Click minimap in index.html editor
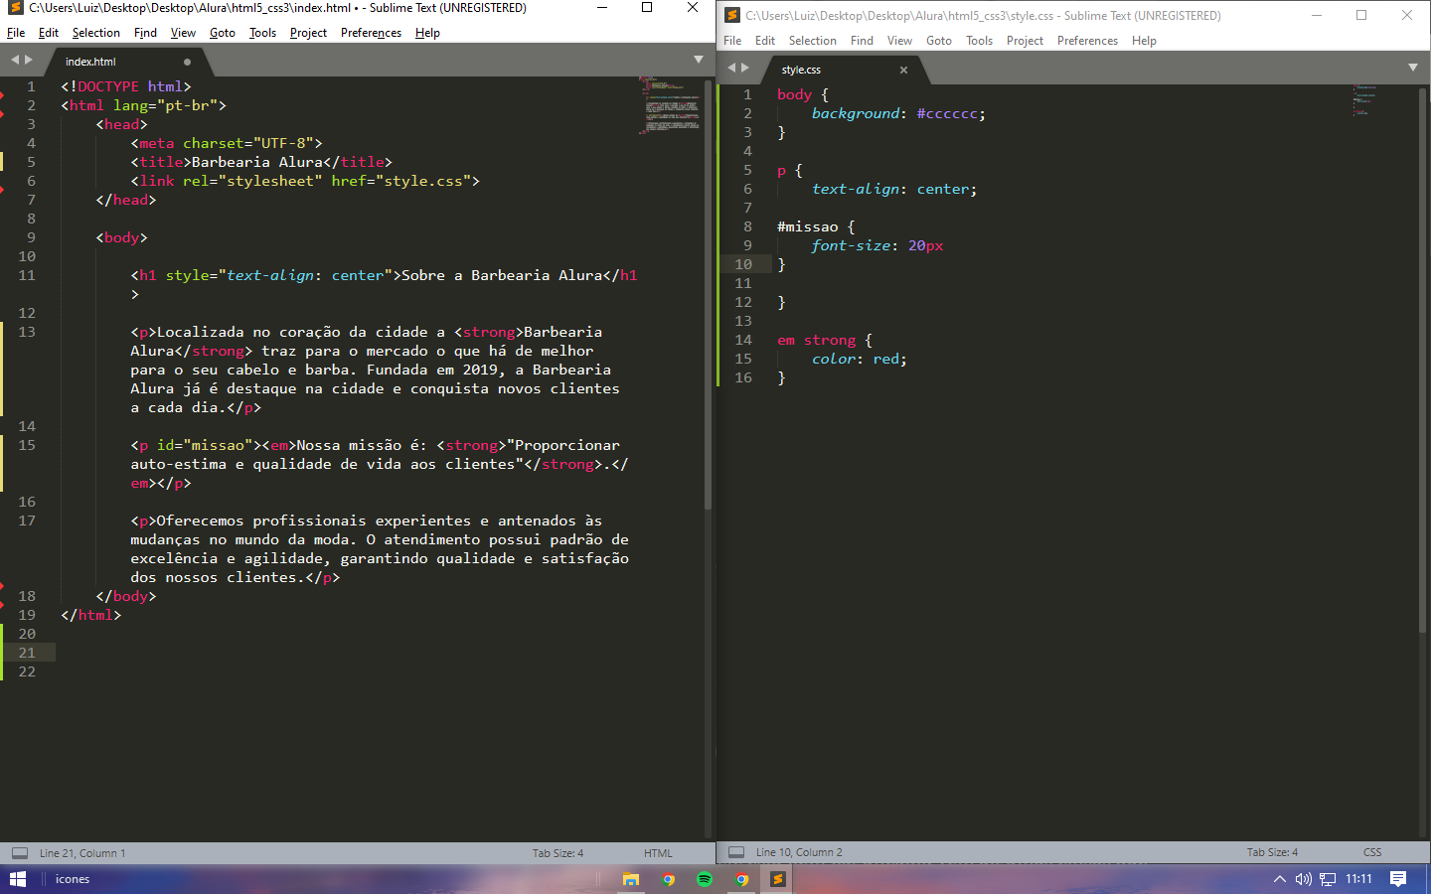Viewport: 1431px width, 894px height. coord(671,104)
